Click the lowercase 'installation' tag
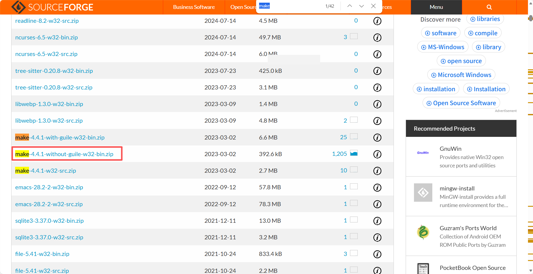This screenshot has width=533, height=274. coord(436,89)
